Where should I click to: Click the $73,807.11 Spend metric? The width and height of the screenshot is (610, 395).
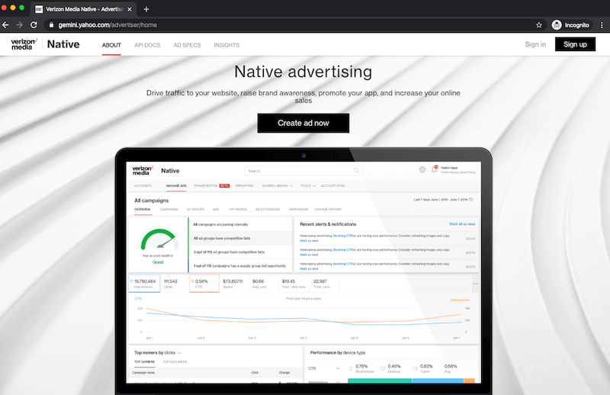233,284
